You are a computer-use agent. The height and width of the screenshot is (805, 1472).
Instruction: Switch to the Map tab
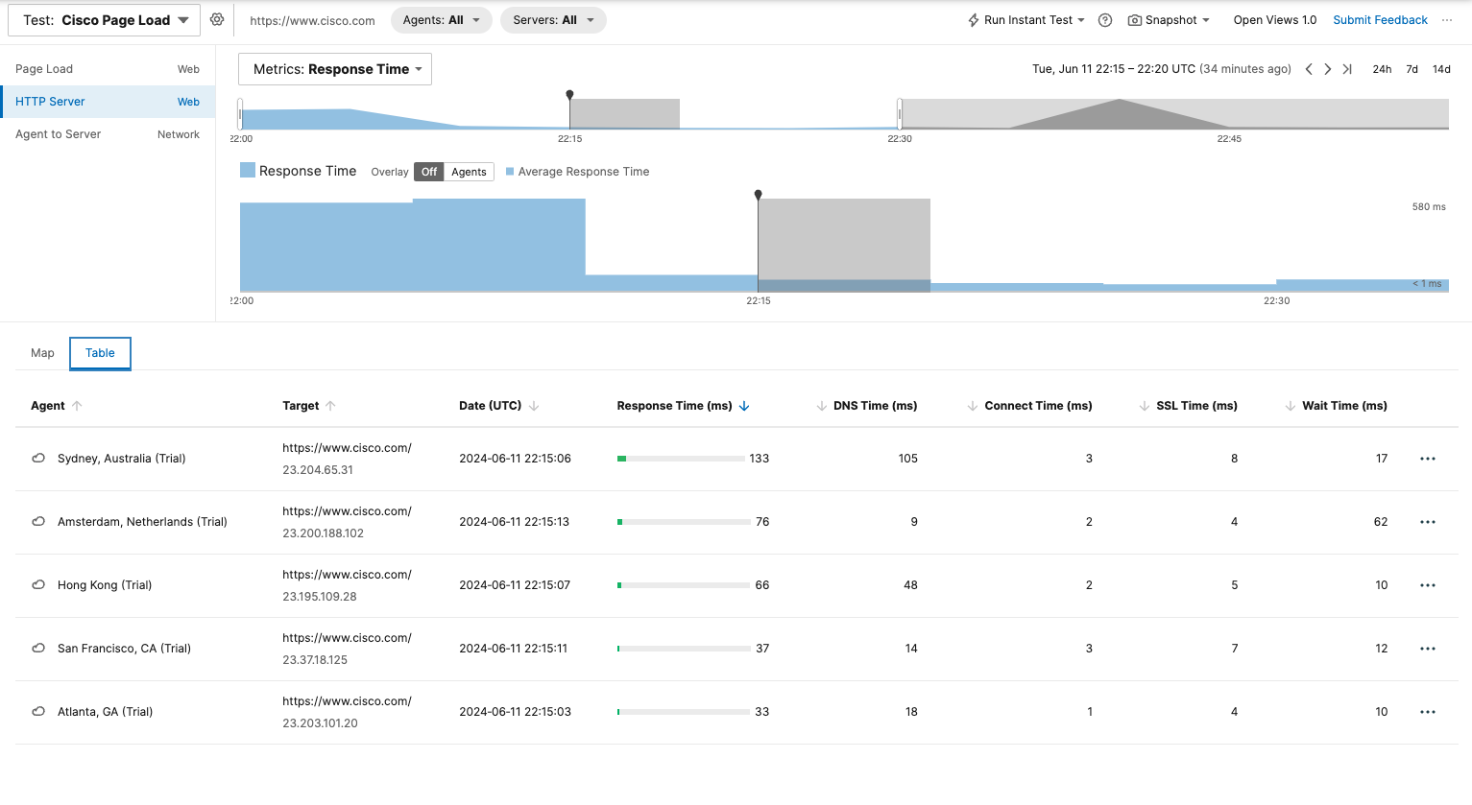pyautogui.click(x=42, y=353)
